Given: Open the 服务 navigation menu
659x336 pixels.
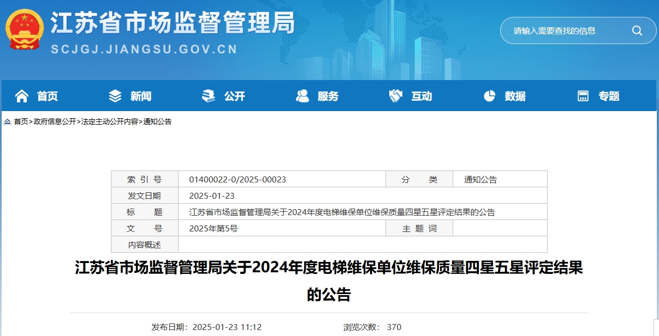Looking at the screenshot, I should coord(328,96).
